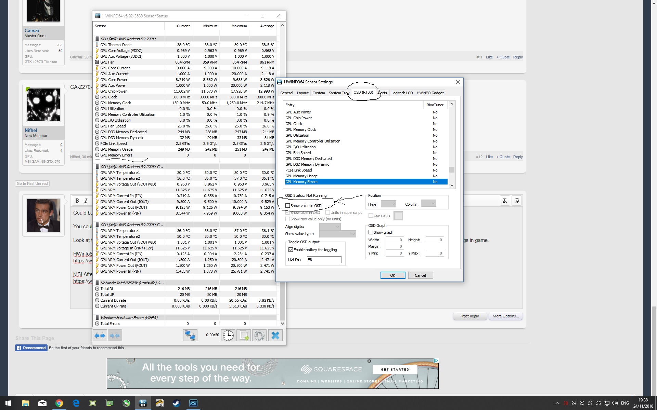Click scroll-down arrow in OSD entry list
The width and height of the screenshot is (657, 410).
tap(452, 186)
